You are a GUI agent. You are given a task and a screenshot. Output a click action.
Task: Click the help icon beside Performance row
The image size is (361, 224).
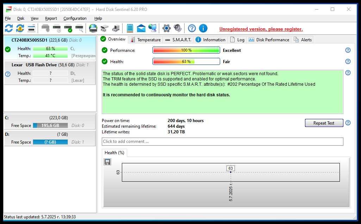pos(348,50)
